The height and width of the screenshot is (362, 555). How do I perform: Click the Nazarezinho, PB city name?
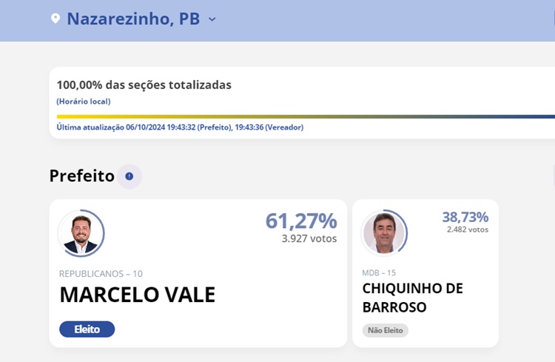point(133,19)
